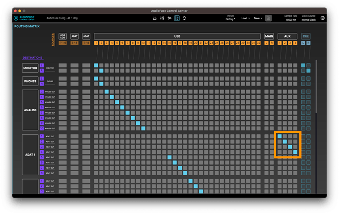Click the toolbar icon between mixer and matrix icons

169,18
